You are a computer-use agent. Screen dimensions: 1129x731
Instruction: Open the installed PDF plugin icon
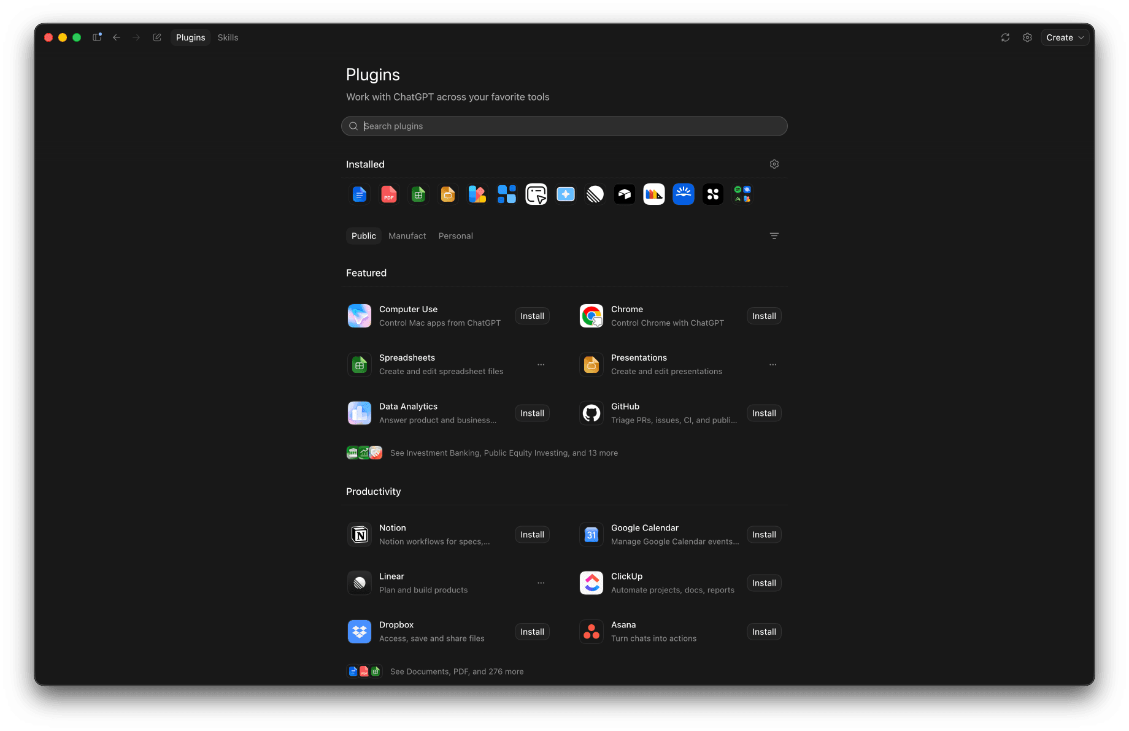pos(389,194)
